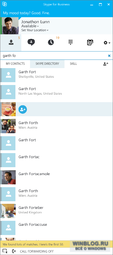Select Garth Fort from Shelbyville
Screen dimensions: 113x255
[56, 75]
